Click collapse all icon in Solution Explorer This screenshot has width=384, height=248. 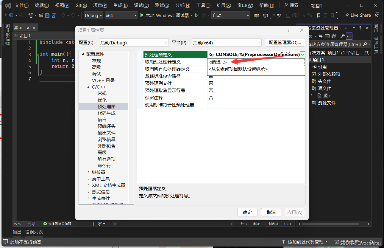(327, 36)
